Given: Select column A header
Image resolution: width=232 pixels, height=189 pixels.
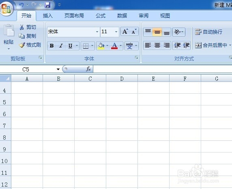Looking at the screenshot, I should tap(27, 79).
